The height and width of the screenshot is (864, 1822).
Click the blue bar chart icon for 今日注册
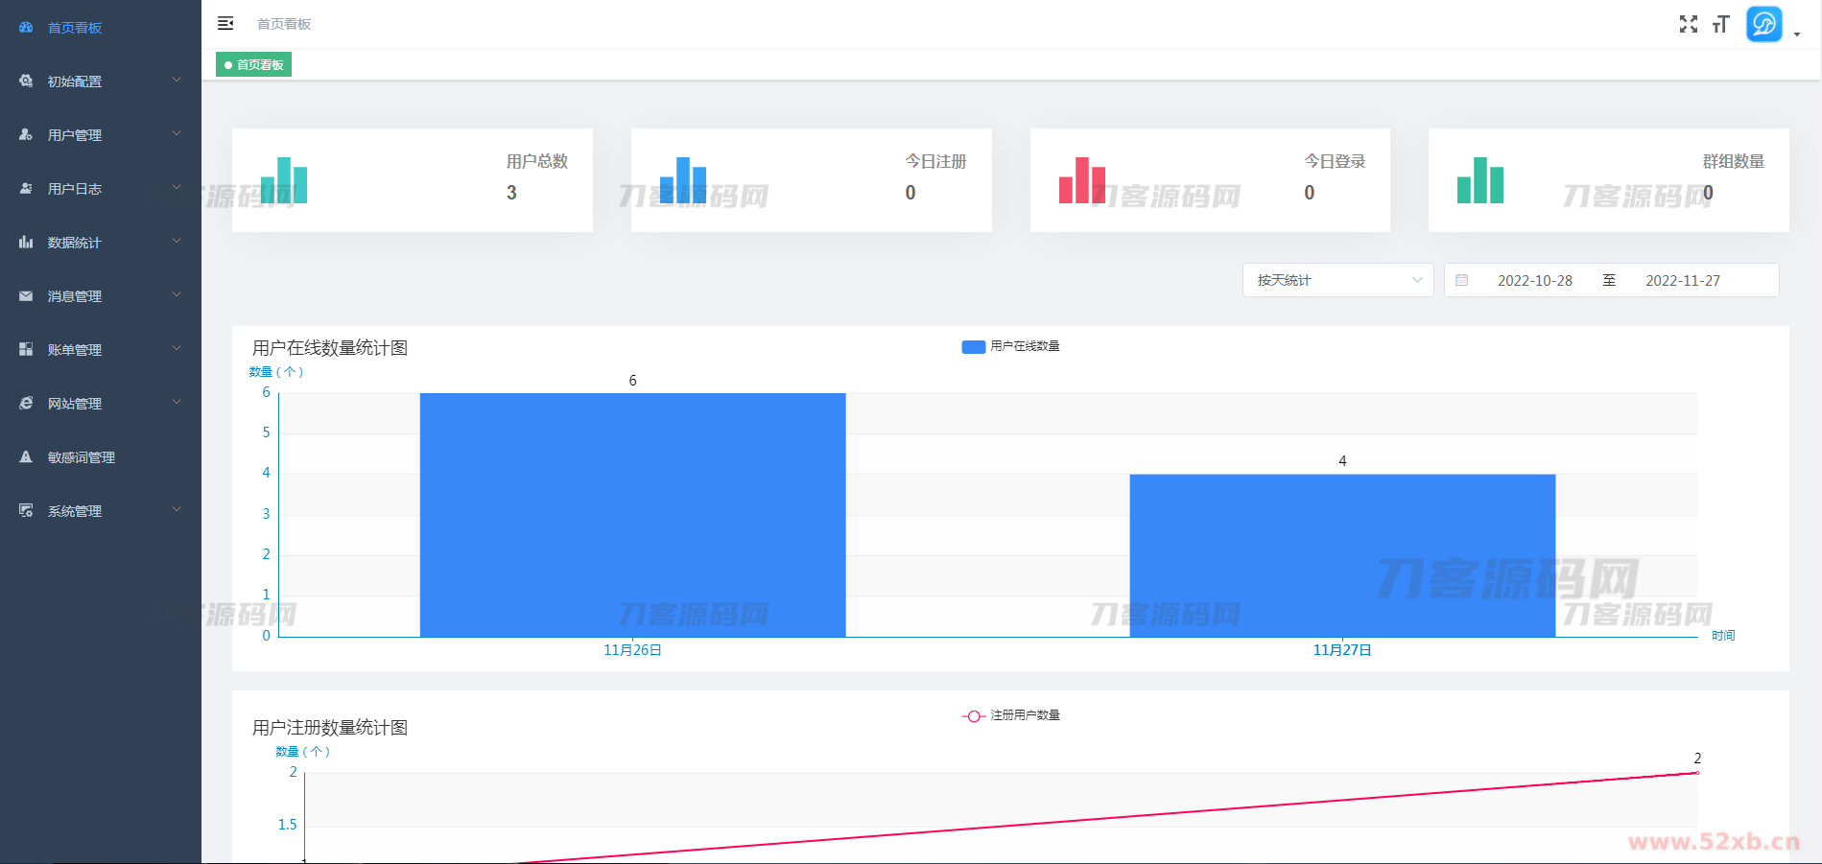click(x=683, y=180)
